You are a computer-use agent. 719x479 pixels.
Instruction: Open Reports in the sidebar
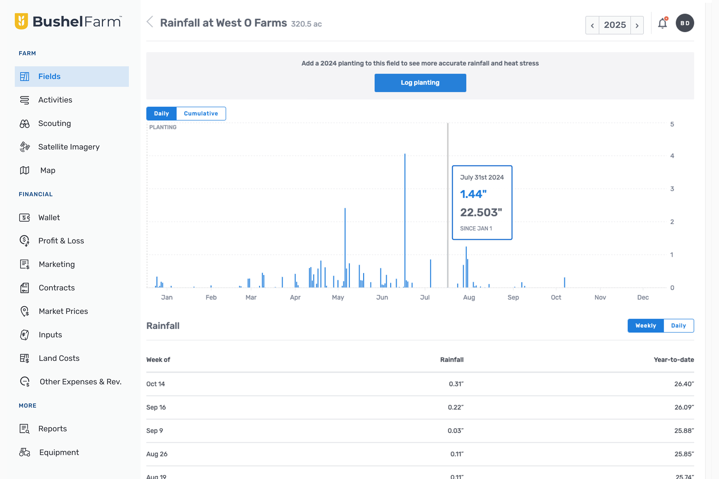pyautogui.click(x=52, y=429)
